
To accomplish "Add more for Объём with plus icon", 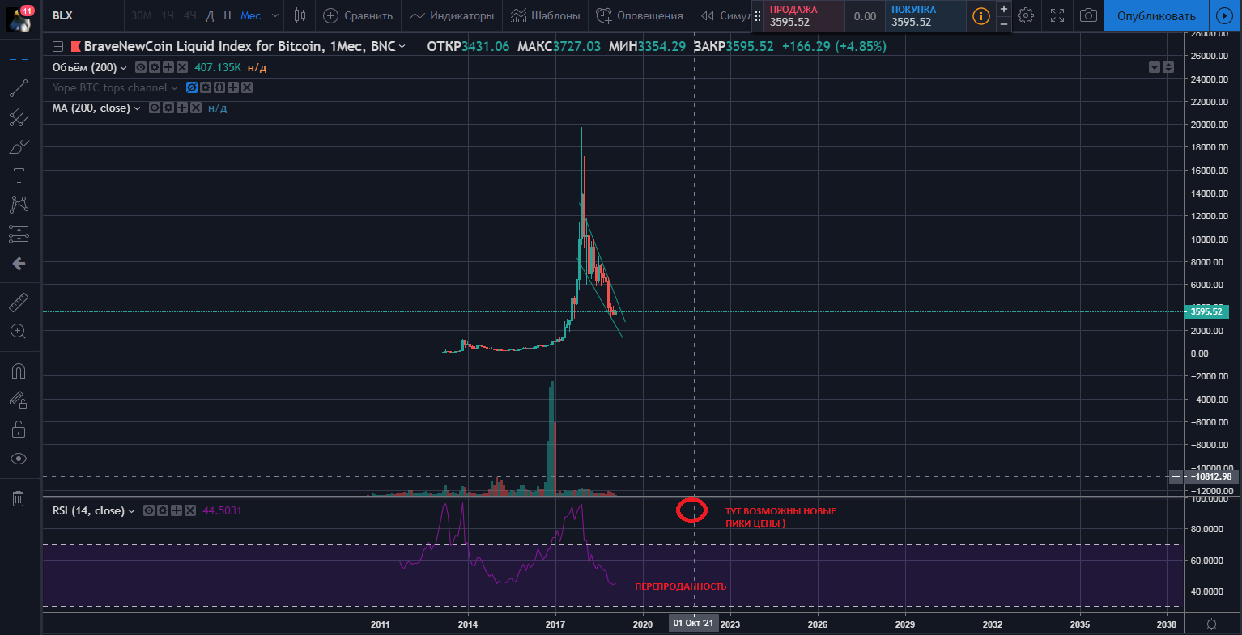I will coord(168,67).
